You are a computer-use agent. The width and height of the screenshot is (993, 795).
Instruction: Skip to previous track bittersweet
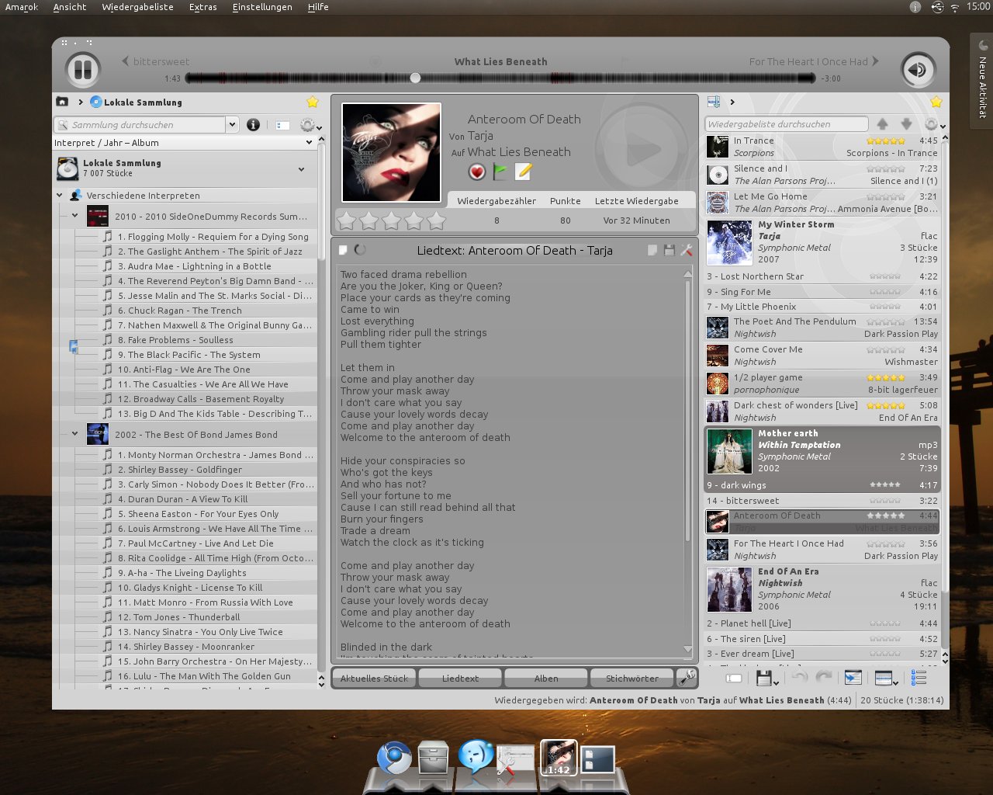155,61
